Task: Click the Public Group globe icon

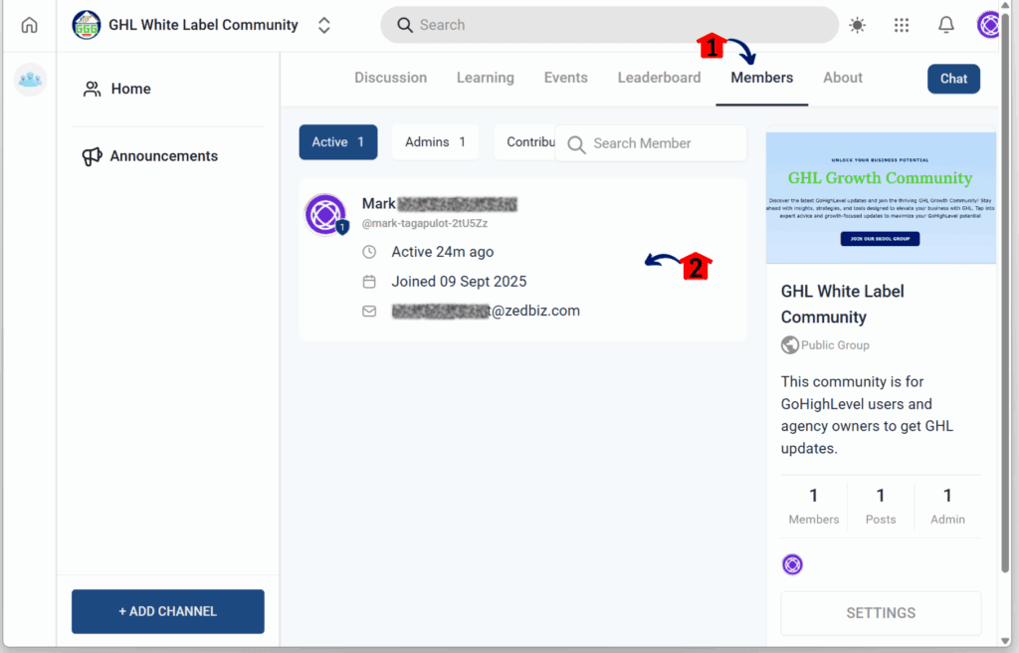Action: coord(789,345)
